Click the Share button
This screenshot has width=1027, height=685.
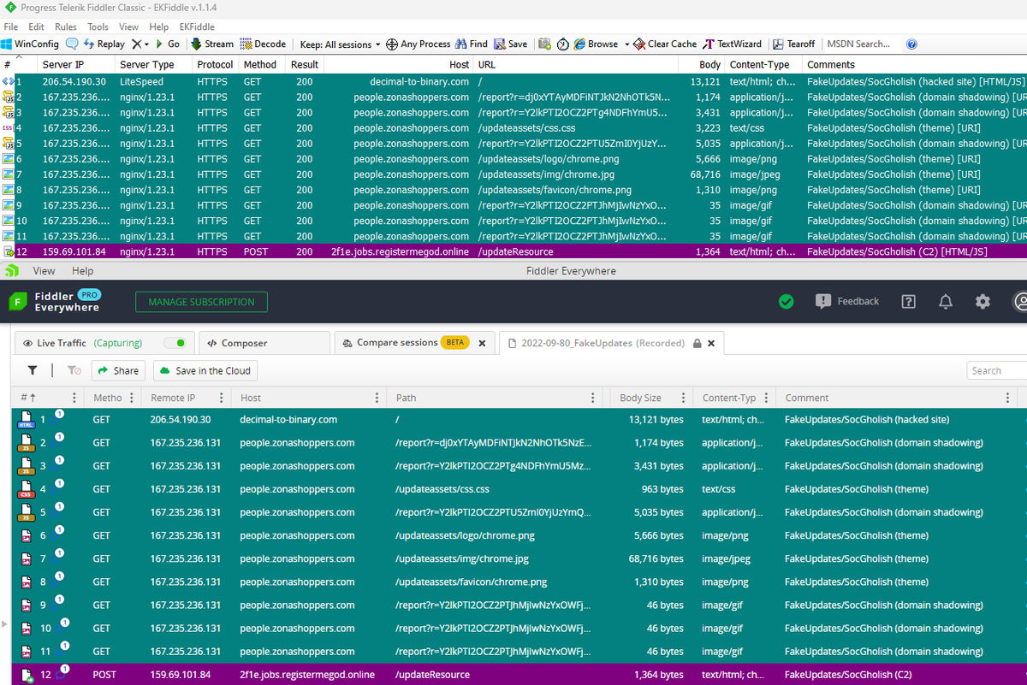(x=118, y=370)
